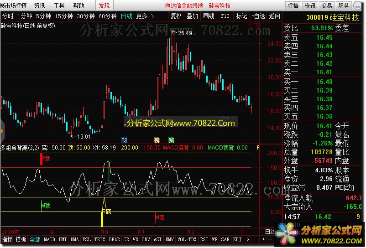This screenshot has height=248, width=366.
Task: Open the 发现 tab
Action: (x=104, y=5)
